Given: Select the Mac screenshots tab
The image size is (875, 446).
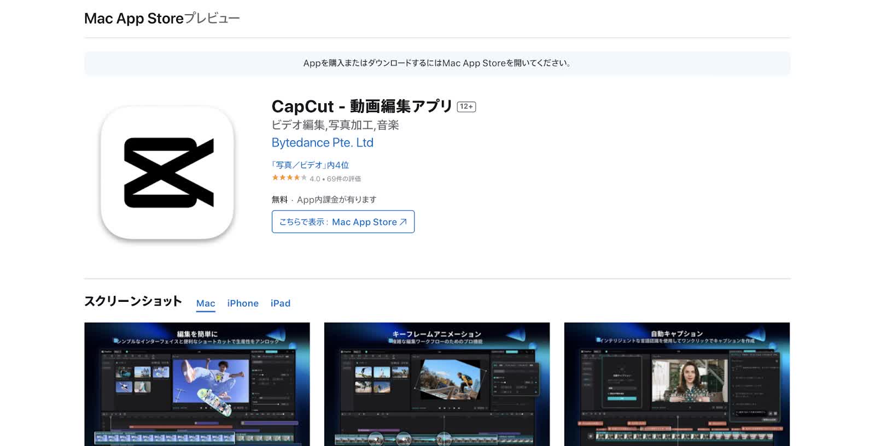Looking at the screenshot, I should 206,304.
